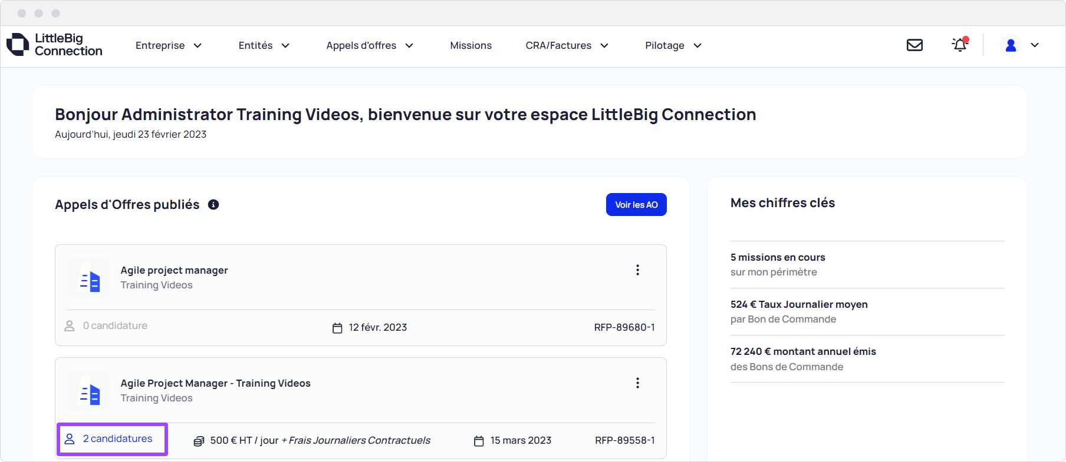Click 524 € Taux Journalier moyen figure
This screenshot has width=1066, height=462.
pos(799,304)
